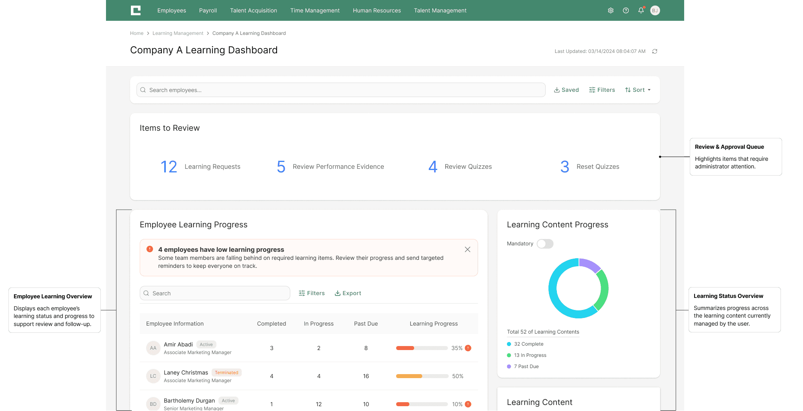Open the help question mark icon
The height and width of the screenshot is (411, 803).
tap(626, 10)
